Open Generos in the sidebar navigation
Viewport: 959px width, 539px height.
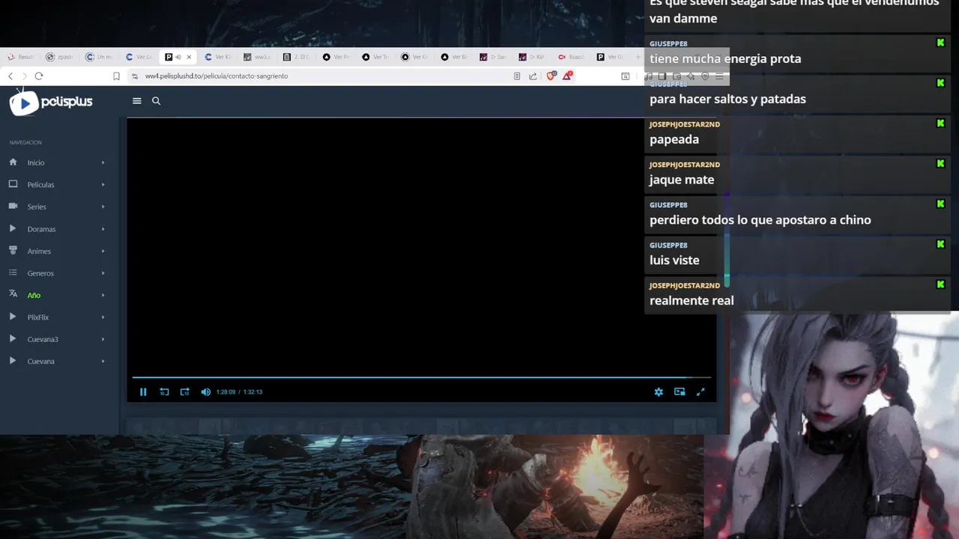40,273
